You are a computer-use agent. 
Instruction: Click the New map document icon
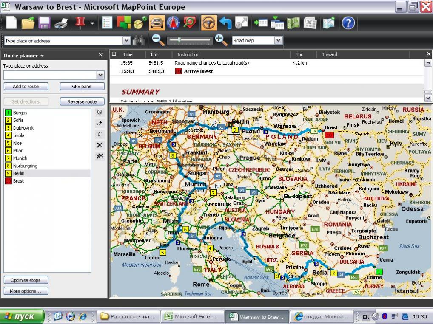tap(11, 23)
